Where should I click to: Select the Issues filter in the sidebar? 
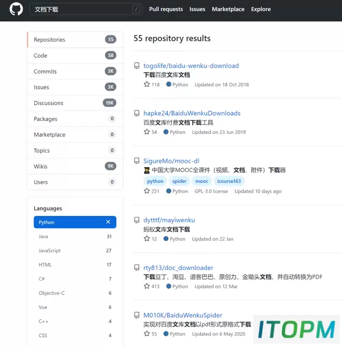coord(75,87)
